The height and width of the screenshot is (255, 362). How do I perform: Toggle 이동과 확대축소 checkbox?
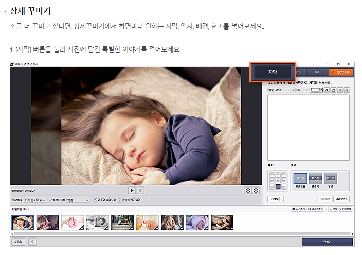pyautogui.click(x=95, y=200)
